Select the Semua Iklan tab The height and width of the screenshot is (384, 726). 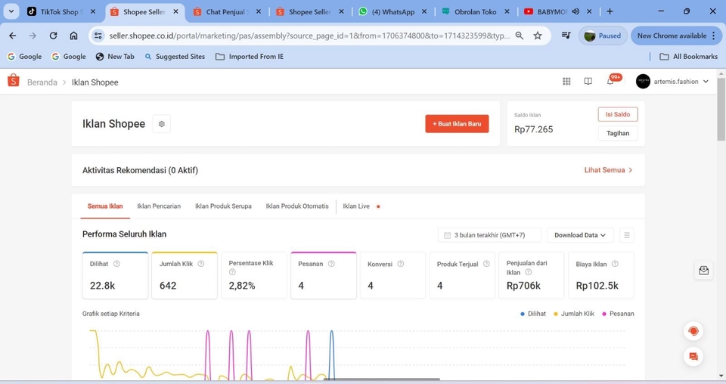105,206
